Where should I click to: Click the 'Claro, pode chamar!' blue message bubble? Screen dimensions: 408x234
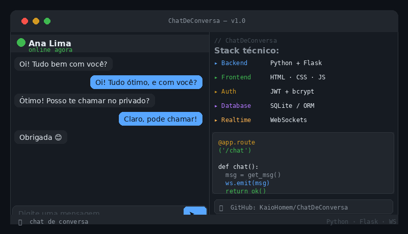[x=161, y=119]
